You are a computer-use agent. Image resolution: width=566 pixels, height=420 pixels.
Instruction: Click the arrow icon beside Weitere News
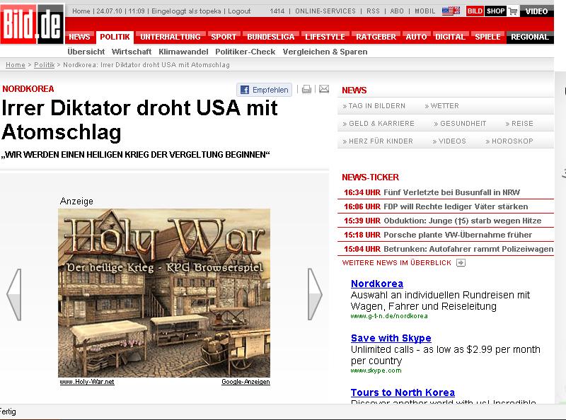[461, 263]
